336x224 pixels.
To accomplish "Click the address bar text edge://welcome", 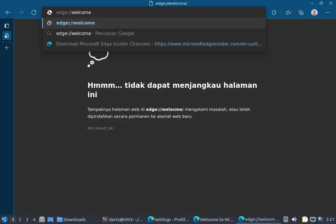I will click(x=73, y=13).
